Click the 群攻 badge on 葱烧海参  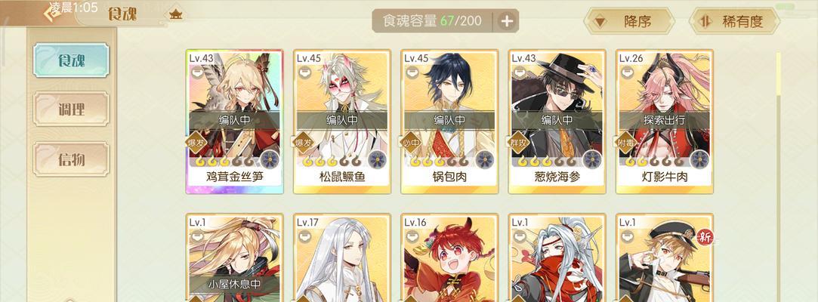tap(519, 143)
